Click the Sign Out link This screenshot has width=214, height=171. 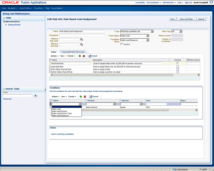coord(188,2)
